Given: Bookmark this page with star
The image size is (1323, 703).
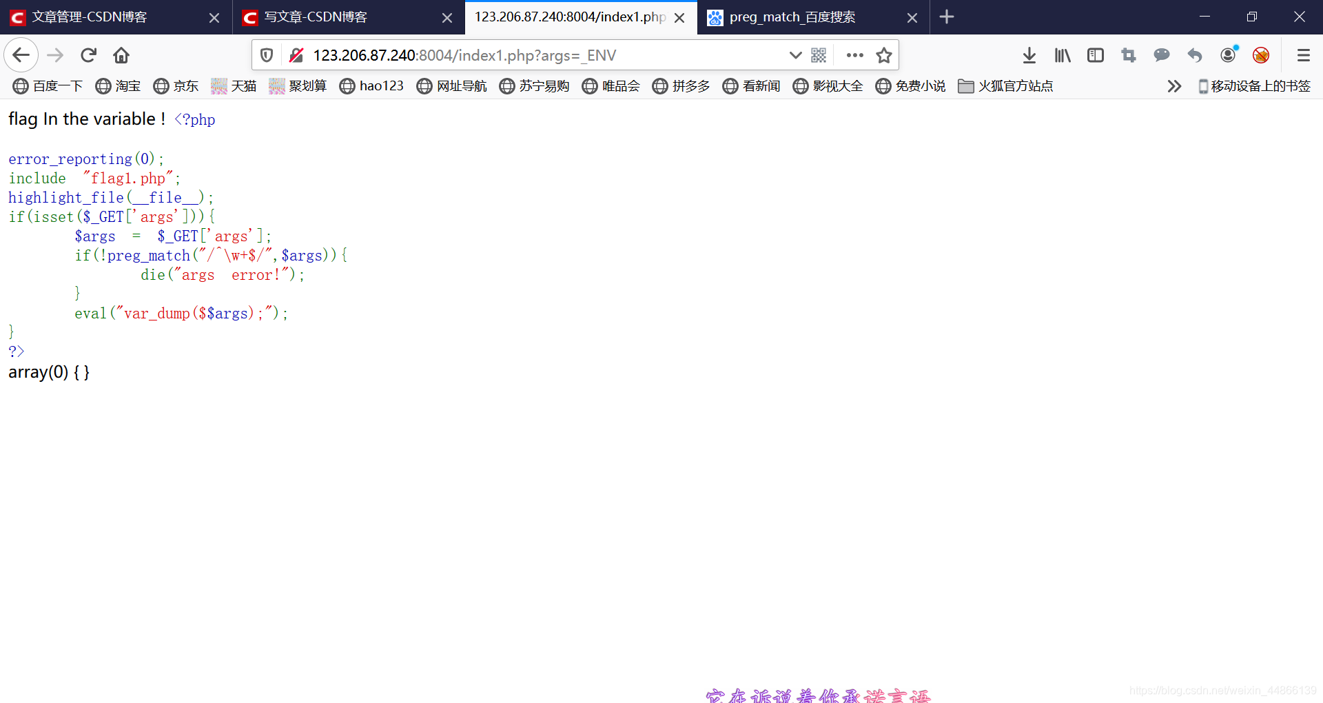Looking at the screenshot, I should click(884, 55).
